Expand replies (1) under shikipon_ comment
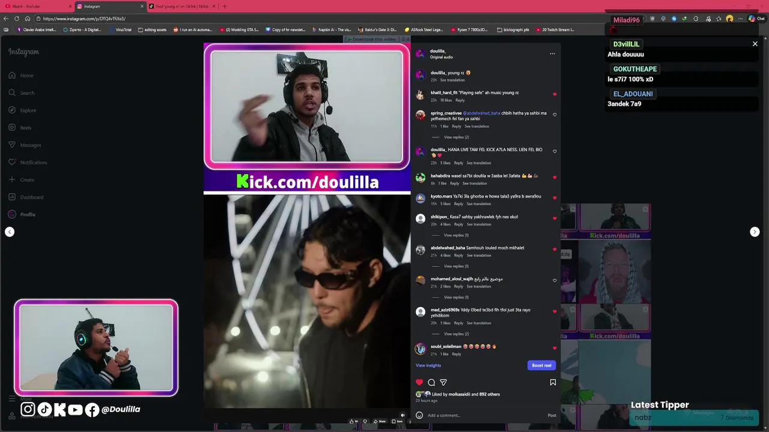Image resolution: width=769 pixels, height=432 pixels. (x=456, y=235)
